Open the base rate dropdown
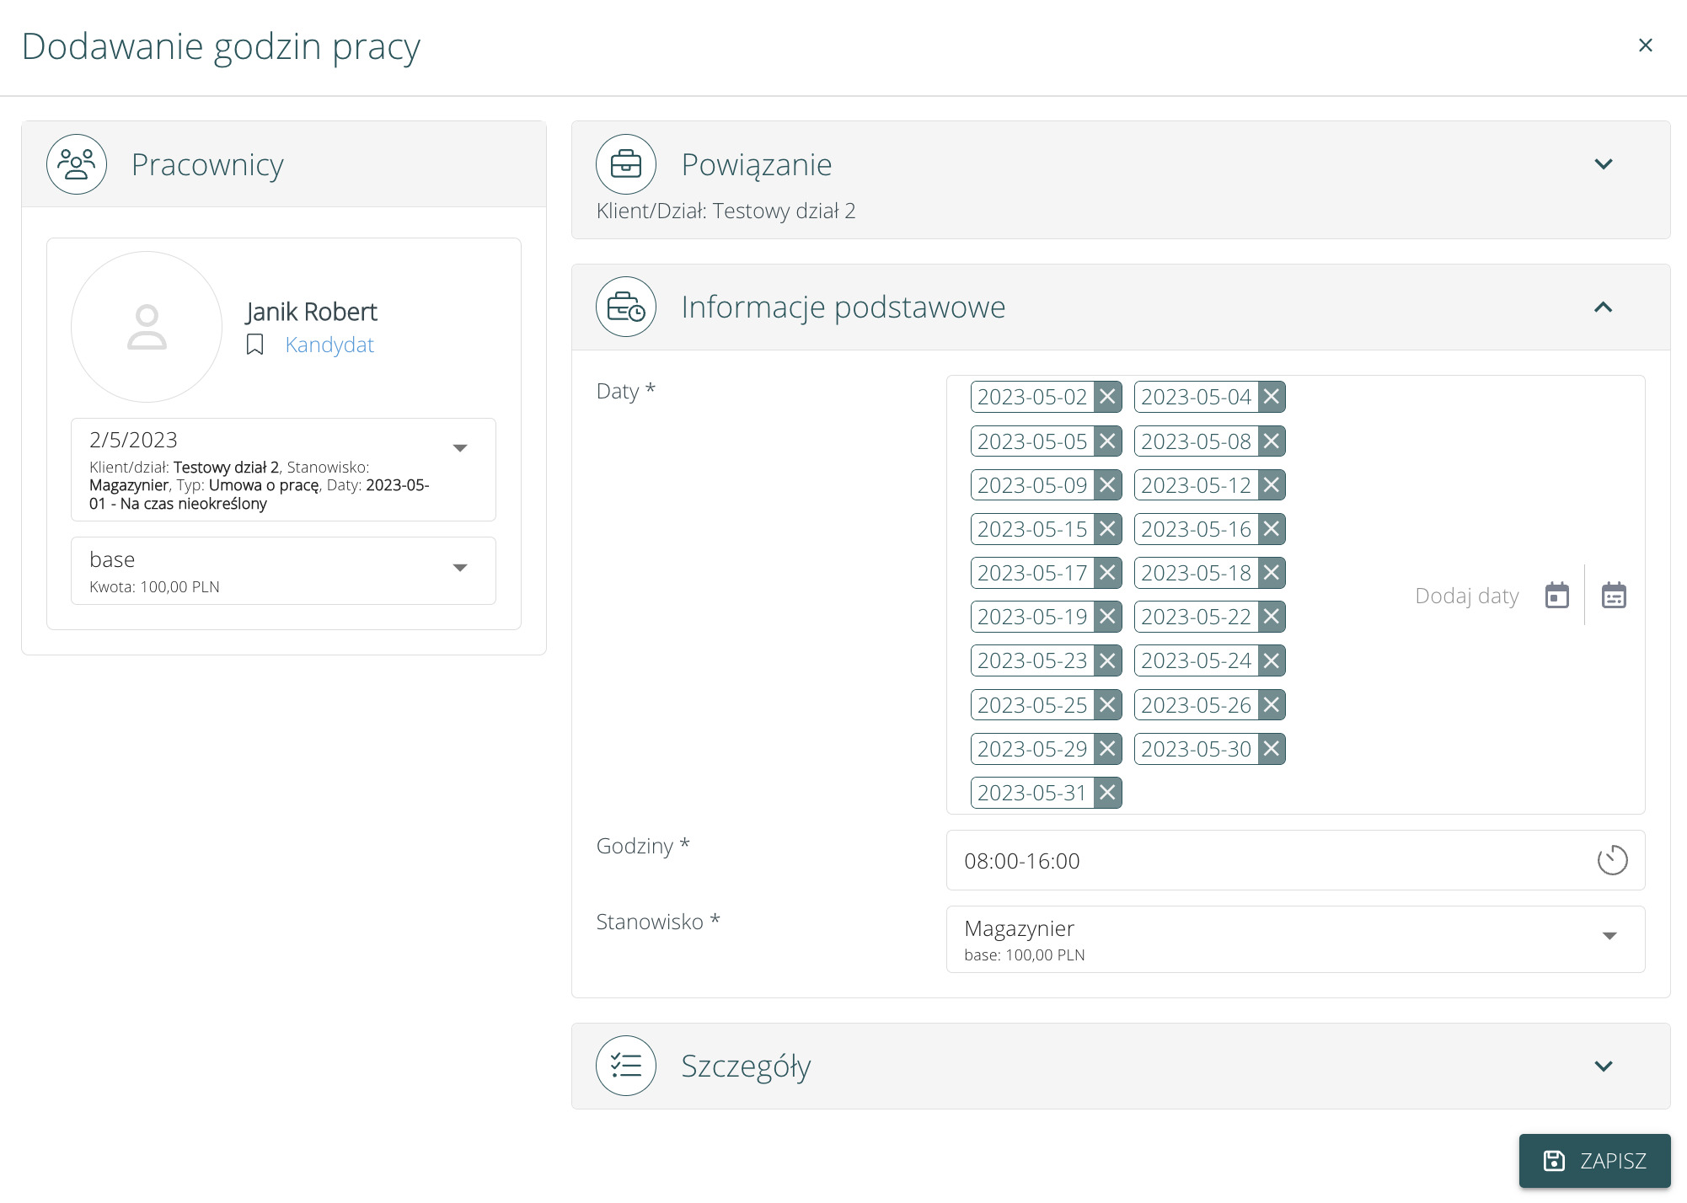Viewport: 1687px width, 1203px height. point(460,568)
